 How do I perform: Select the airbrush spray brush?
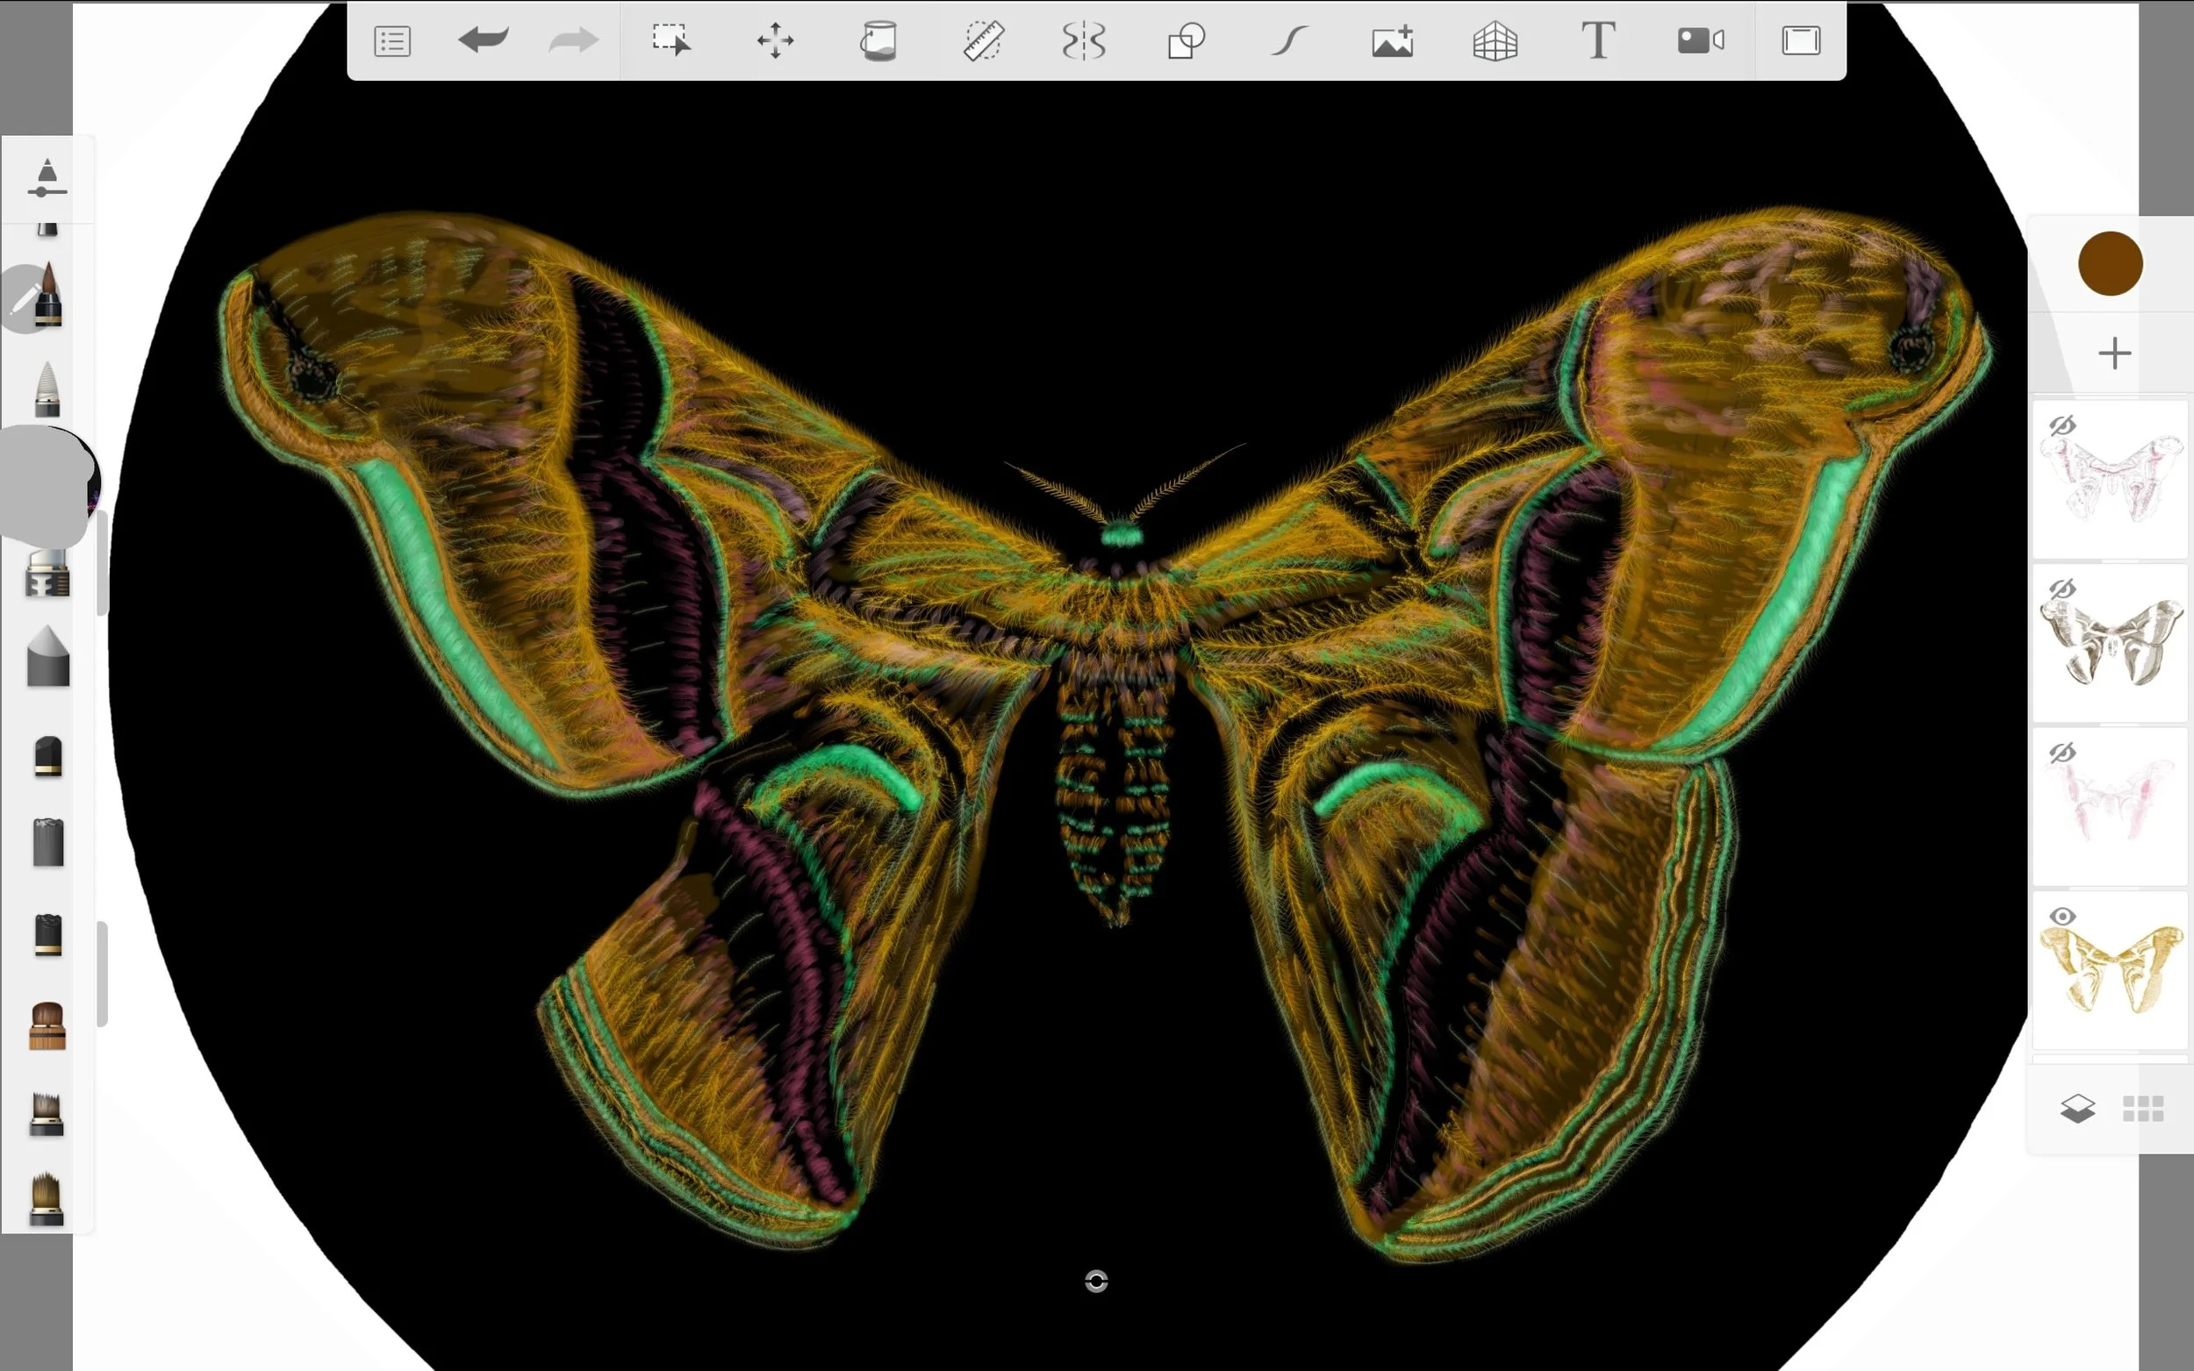pyautogui.click(x=48, y=573)
